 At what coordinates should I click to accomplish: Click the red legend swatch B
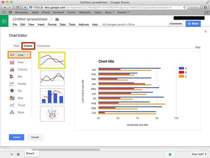point(181,72)
